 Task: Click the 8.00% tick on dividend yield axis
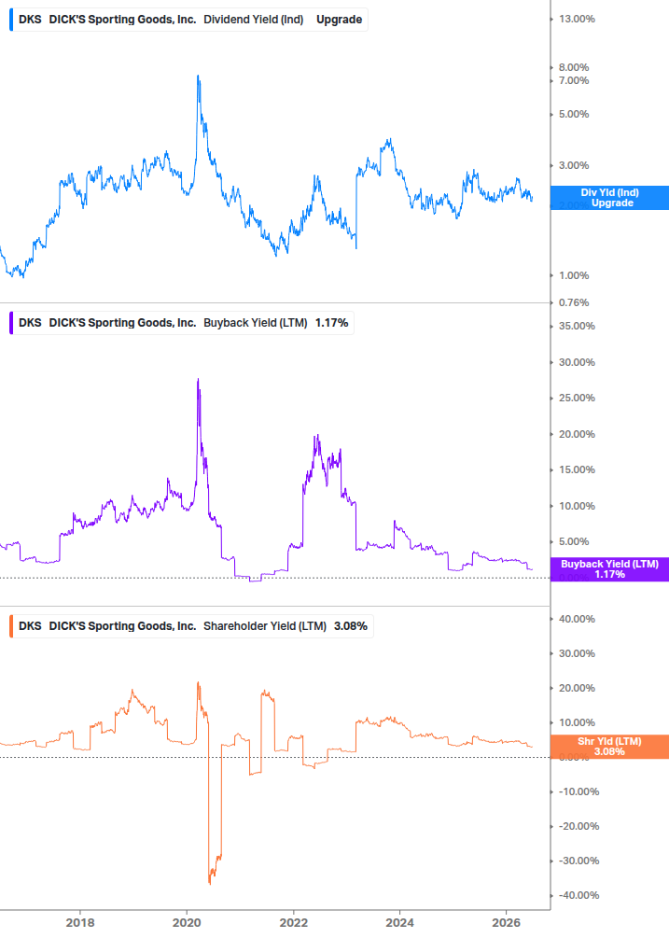(x=573, y=67)
